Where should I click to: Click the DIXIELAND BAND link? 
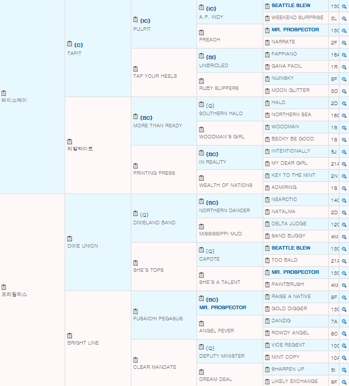tap(155, 222)
